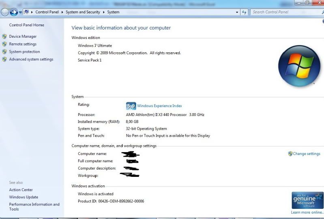Click No Pen or Touch Input text
Viewport: 324px width, 219px height.
168,136
